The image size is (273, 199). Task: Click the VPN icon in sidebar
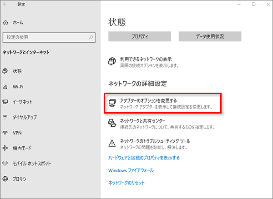(5, 132)
